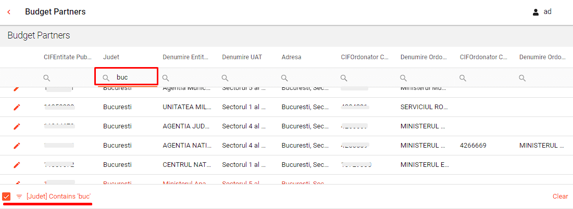Select the MINISTERUL E... cell
Screen dimensions: 573x209
tap(425, 165)
